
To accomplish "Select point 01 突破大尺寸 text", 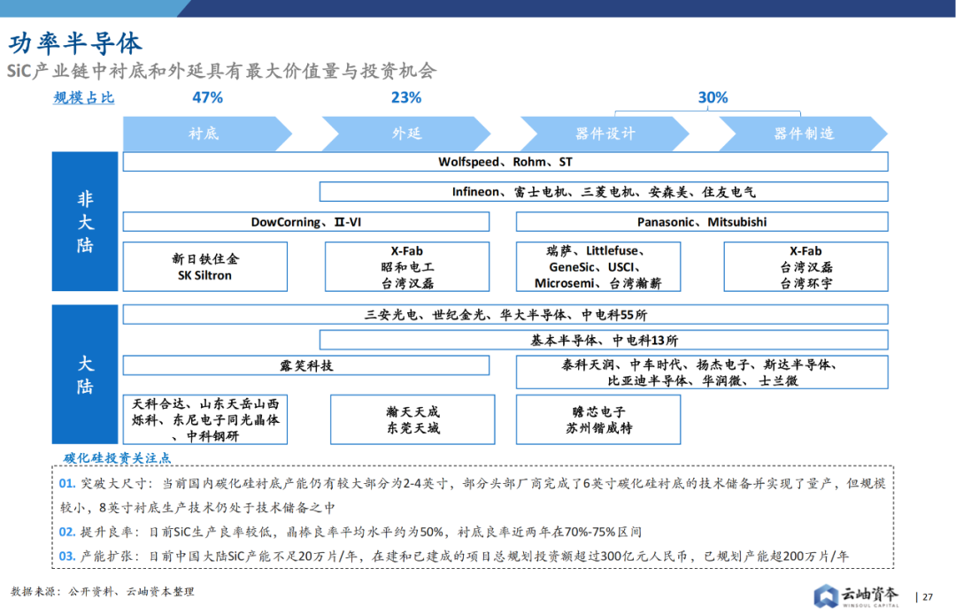I will click(x=473, y=495).
